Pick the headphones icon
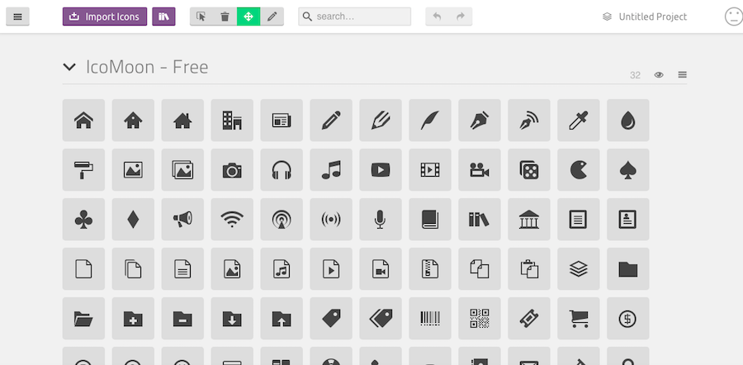This screenshot has height=365, width=743. click(x=282, y=170)
